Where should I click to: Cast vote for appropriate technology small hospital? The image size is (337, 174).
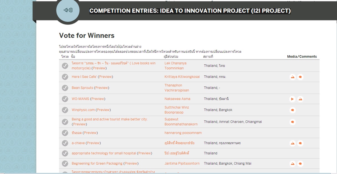pos(65,153)
